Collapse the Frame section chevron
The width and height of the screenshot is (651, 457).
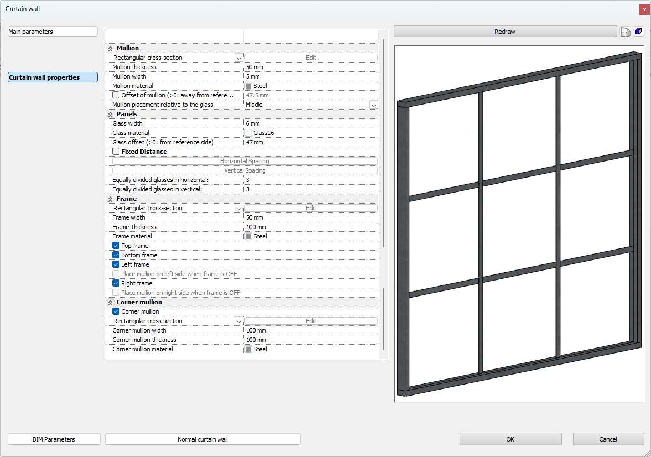[111, 199]
